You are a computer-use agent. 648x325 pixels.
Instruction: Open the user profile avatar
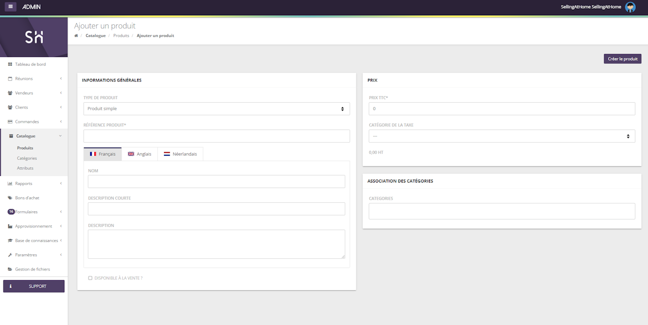[x=630, y=7]
